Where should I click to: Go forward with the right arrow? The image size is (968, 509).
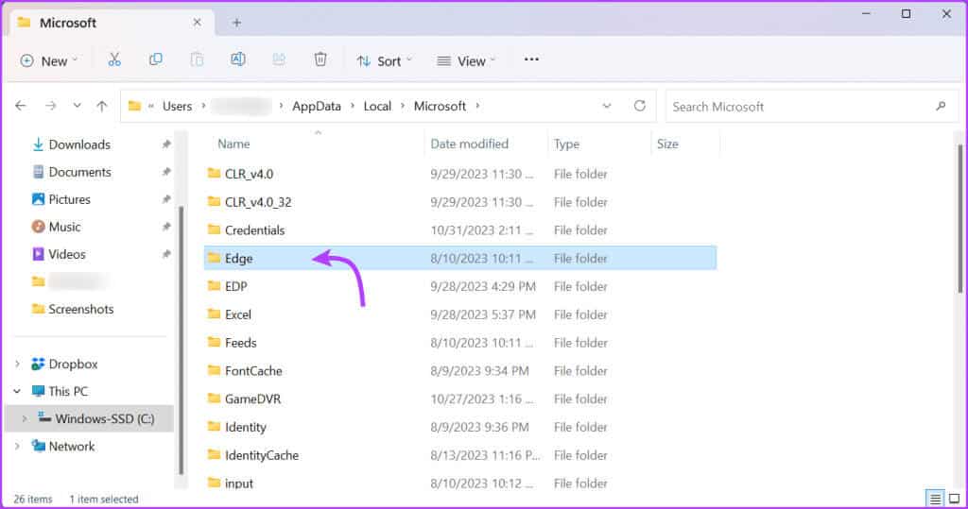pyautogui.click(x=51, y=106)
